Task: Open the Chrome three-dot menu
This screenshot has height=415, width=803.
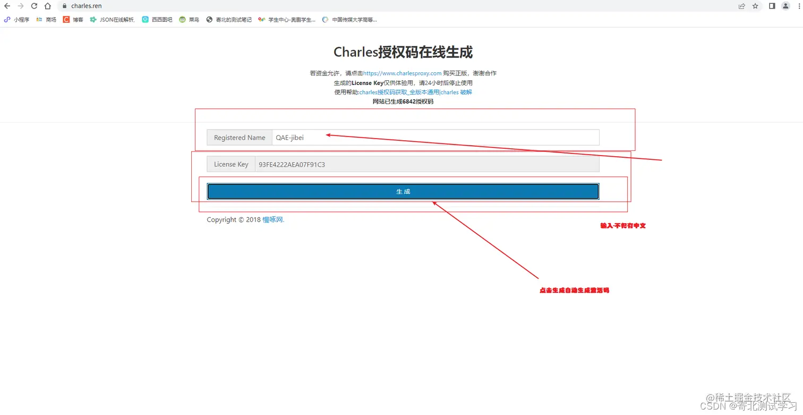Action: (x=799, y=6)
